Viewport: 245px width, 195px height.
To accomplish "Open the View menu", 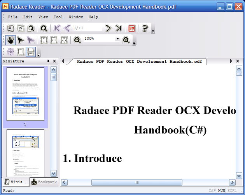I will click(x=43, y=17).
